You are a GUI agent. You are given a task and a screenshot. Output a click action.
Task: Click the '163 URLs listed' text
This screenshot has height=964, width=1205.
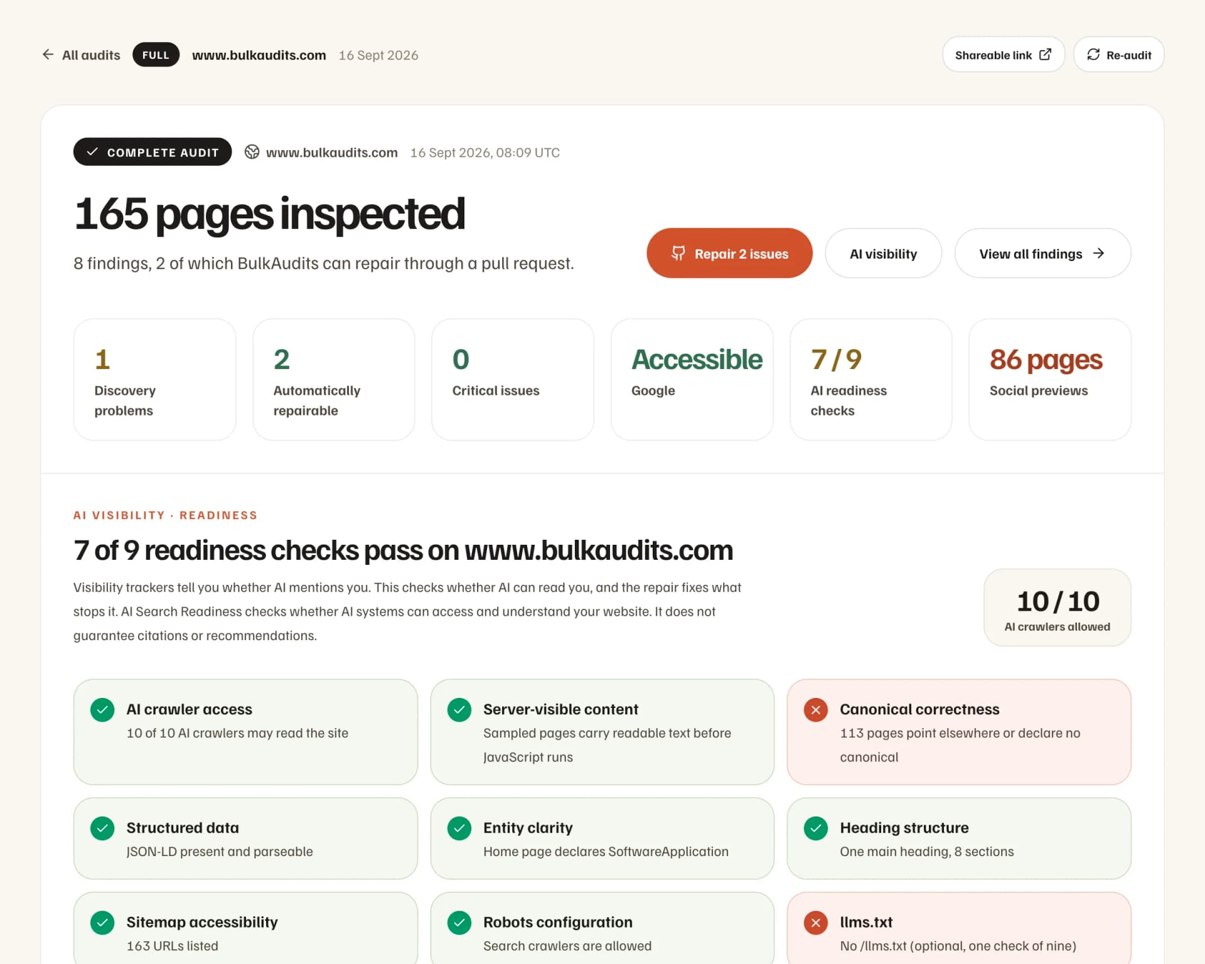pos(172,946)
